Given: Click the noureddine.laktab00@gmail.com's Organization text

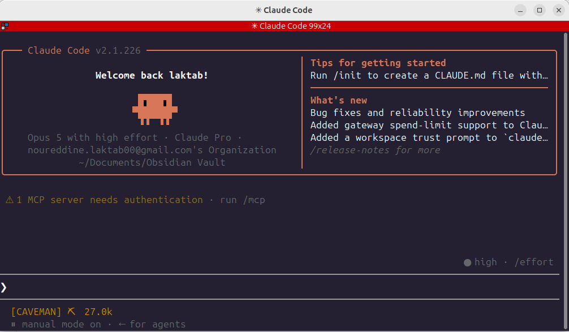Looking at the screenshot, I should point(152,150).
